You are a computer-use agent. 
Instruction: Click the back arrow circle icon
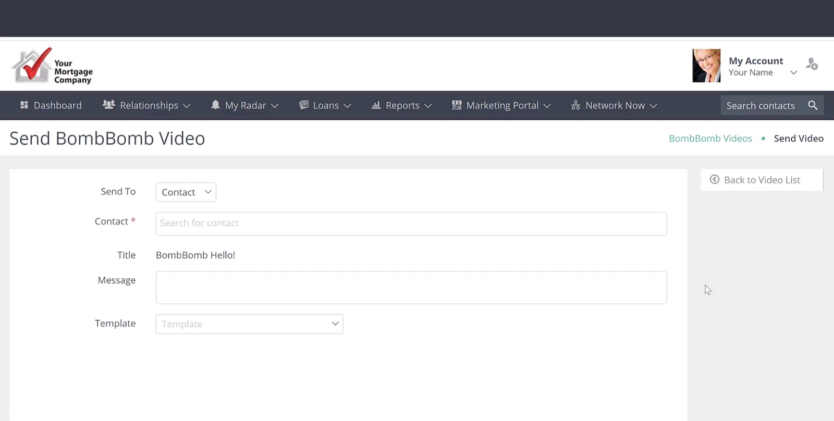[x=715, y=179]
